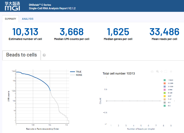Click the Total cell number chart title
This screenshot has width=184, height=133.
tap(119, 73)
